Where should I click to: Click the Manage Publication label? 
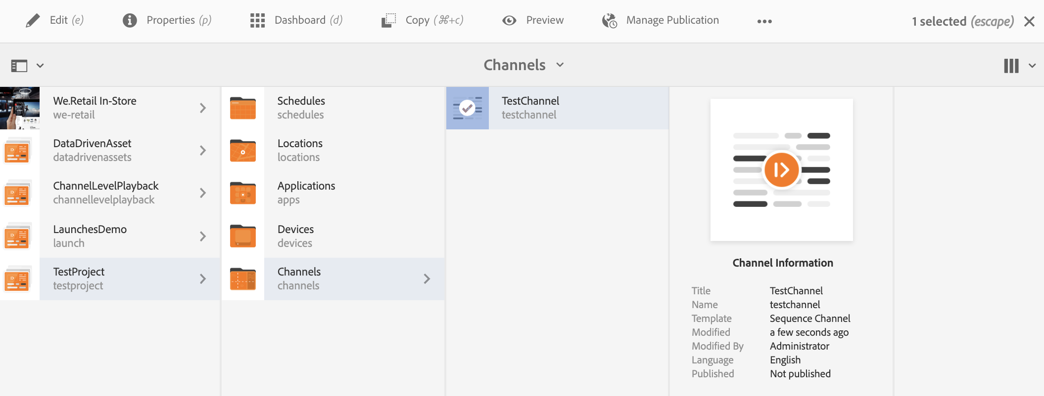672,20
